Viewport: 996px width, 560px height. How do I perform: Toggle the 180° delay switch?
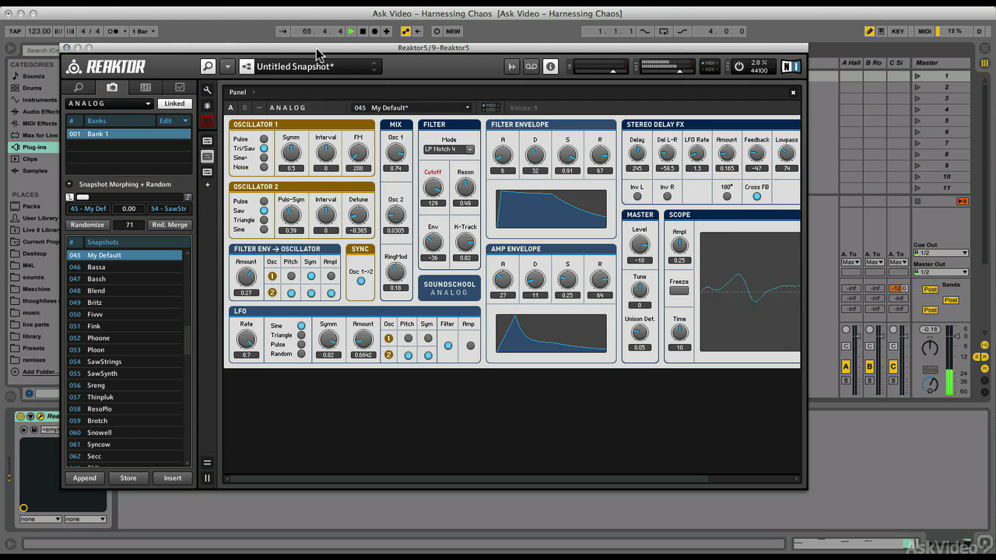click(727, 196)
